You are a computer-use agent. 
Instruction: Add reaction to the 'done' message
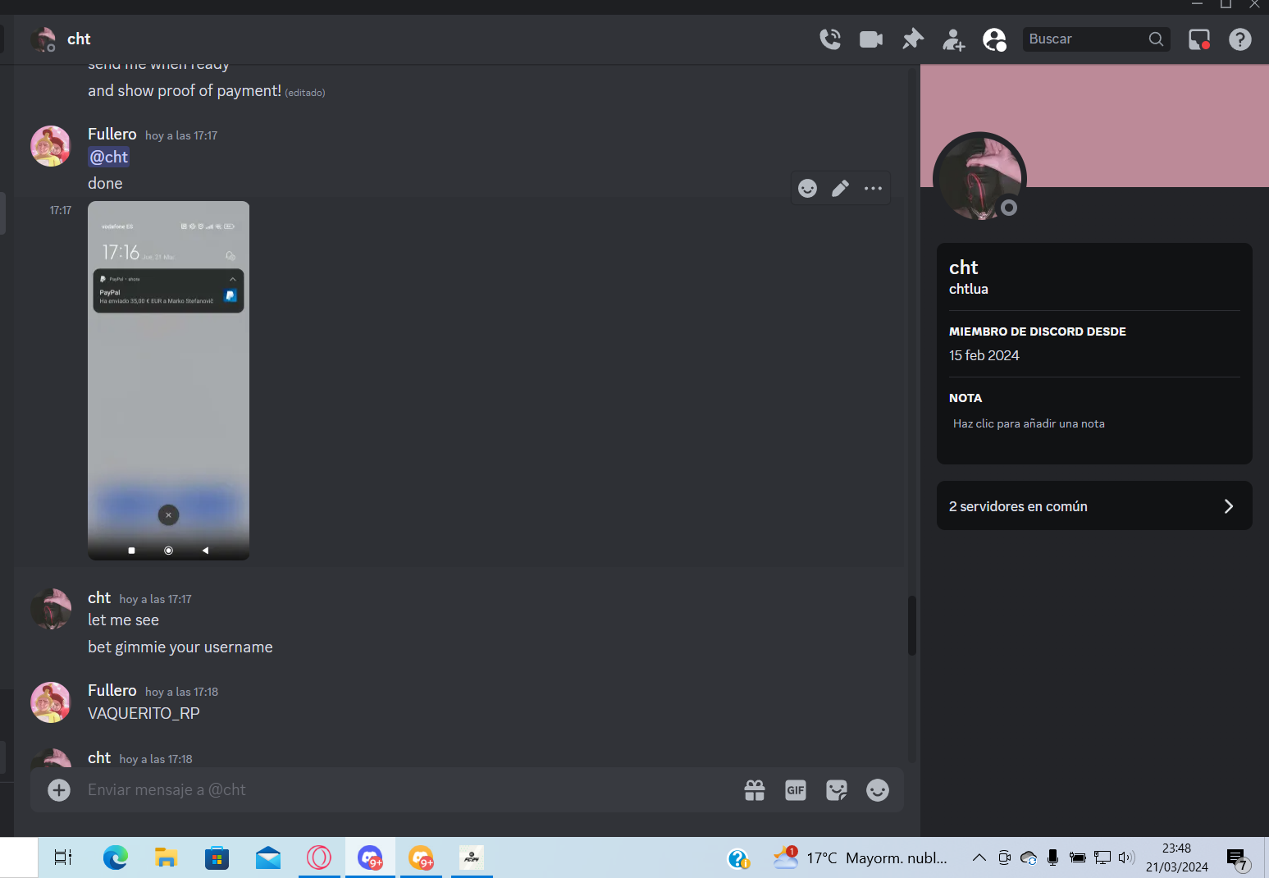tap(807, 189)
